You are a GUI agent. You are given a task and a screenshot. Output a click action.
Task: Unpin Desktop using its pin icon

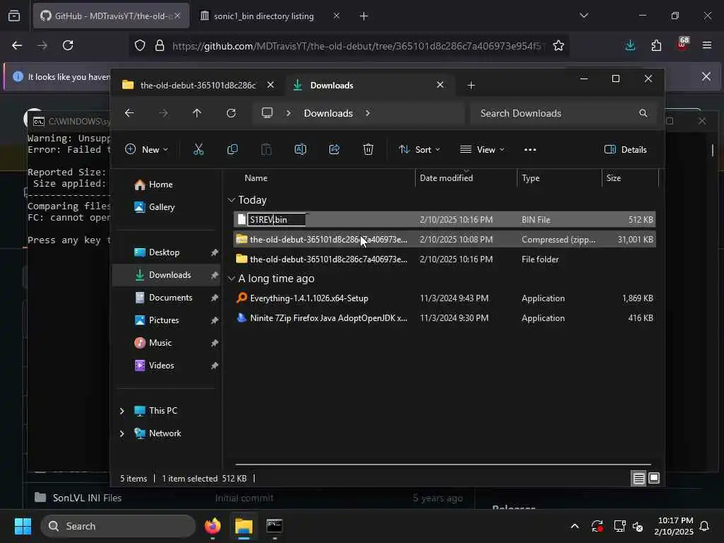[x=214, y=252]
